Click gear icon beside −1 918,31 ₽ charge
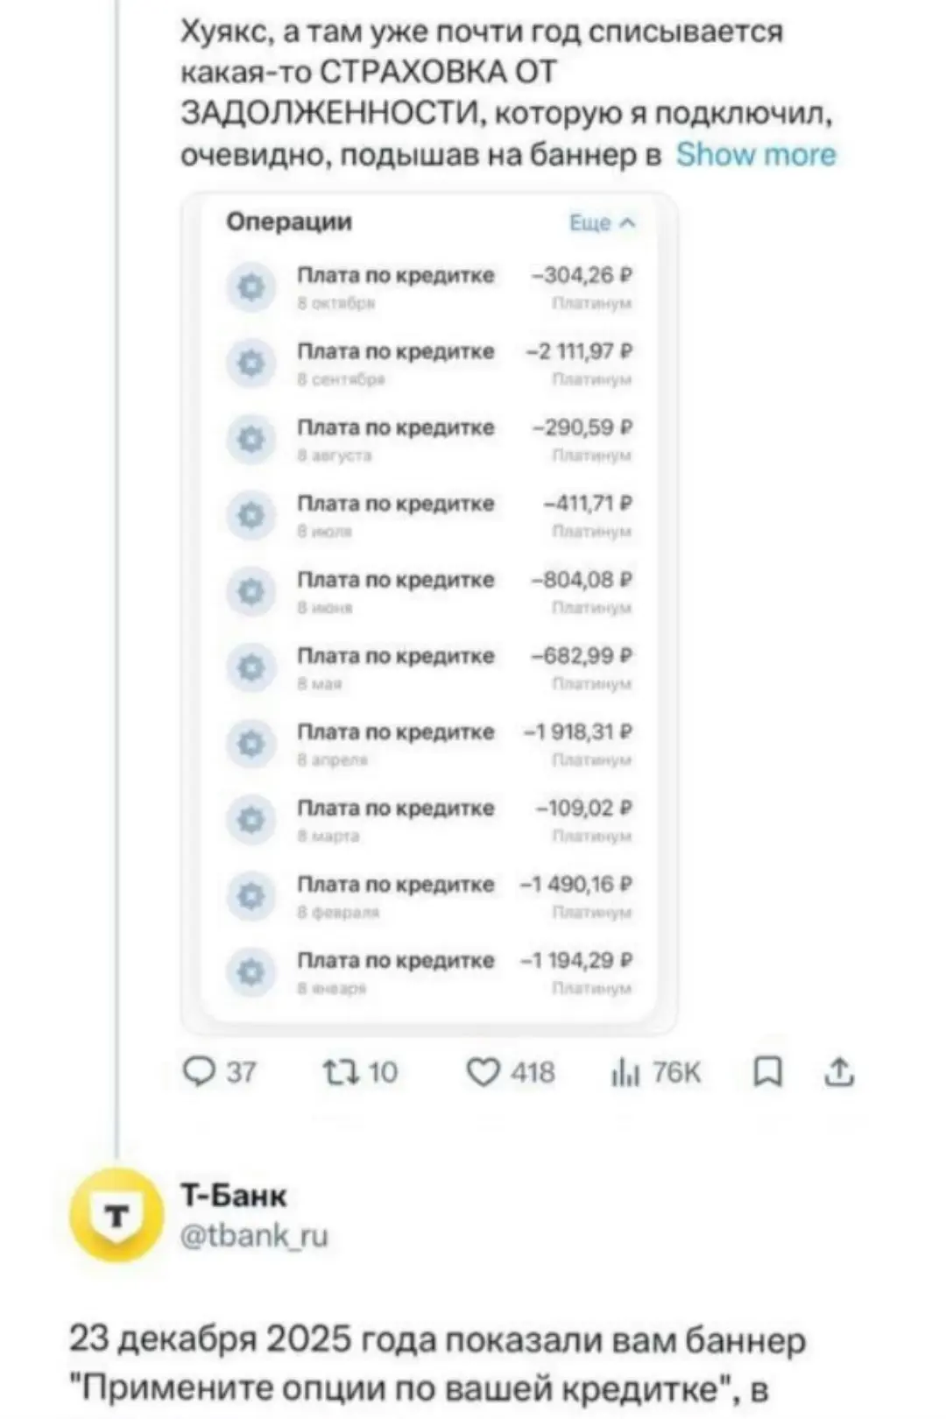The image size is (946, 1419). tap(251, 744)
